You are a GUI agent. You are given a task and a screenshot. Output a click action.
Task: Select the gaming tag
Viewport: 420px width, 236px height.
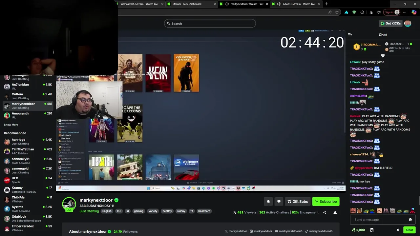tap(138, 211)
